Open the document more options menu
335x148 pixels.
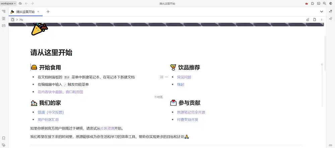click(322, 20)
